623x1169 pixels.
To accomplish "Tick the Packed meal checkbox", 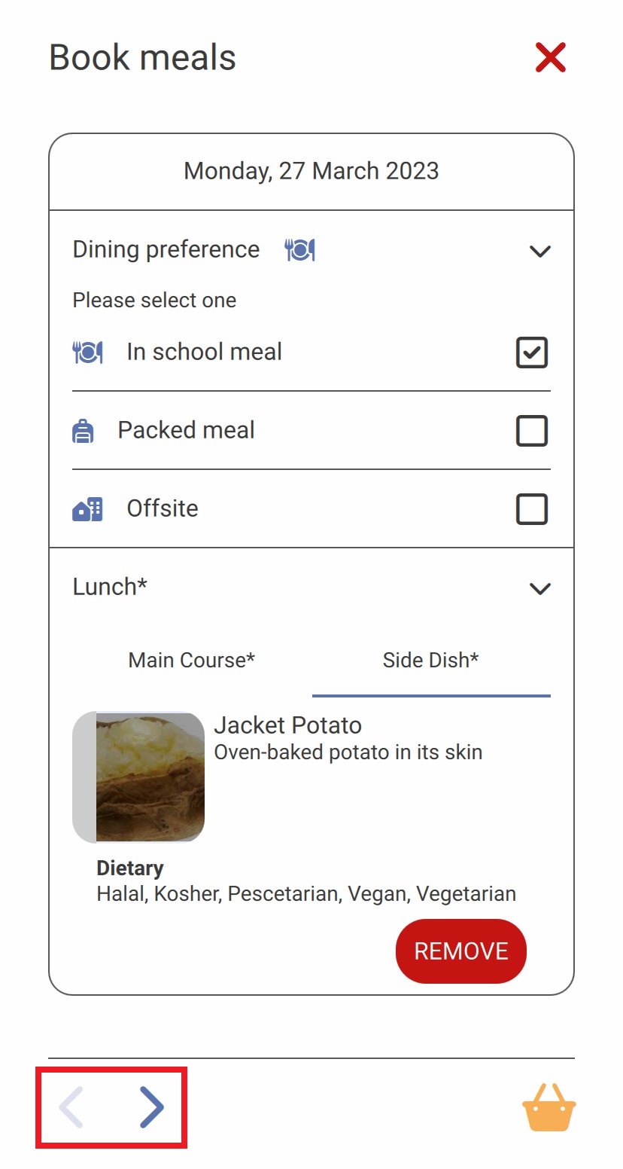I will tap(532, 431).
